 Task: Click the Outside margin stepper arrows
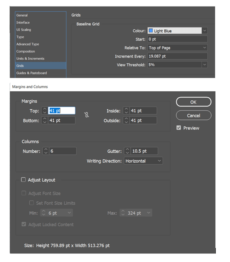[126, 120]
